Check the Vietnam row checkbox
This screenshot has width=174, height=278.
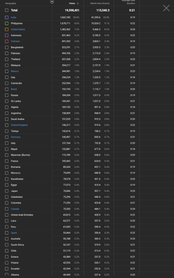[7, 41]
